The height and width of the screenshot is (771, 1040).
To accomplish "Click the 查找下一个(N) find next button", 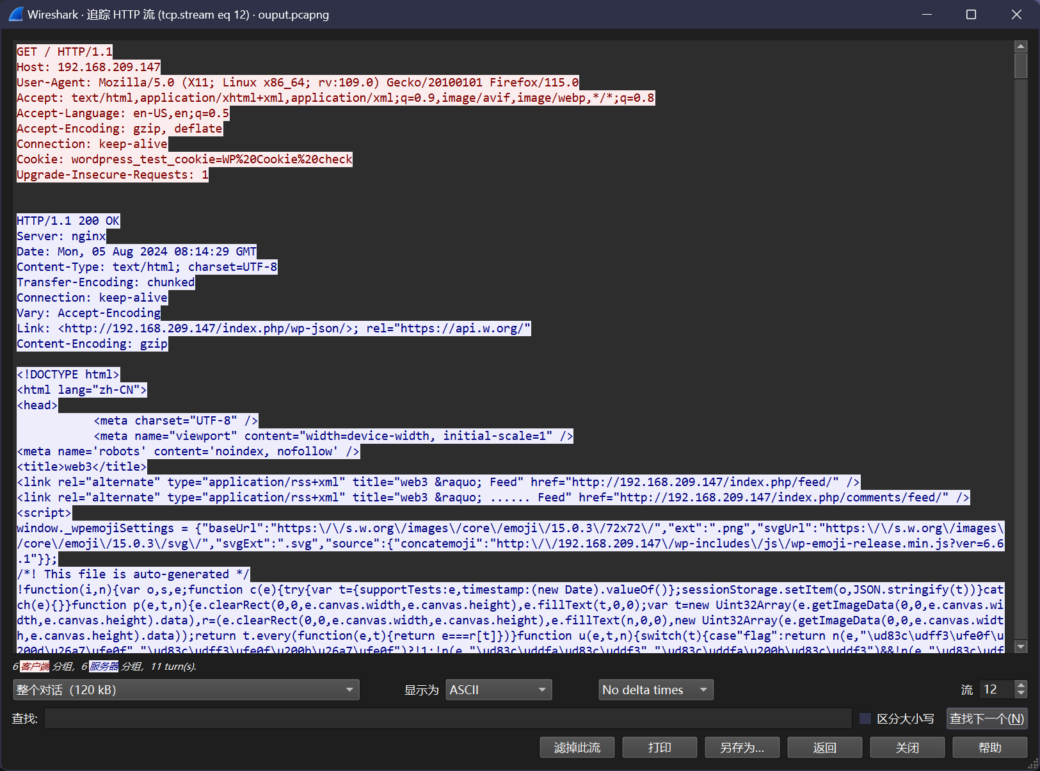I will tap(987, 718).
